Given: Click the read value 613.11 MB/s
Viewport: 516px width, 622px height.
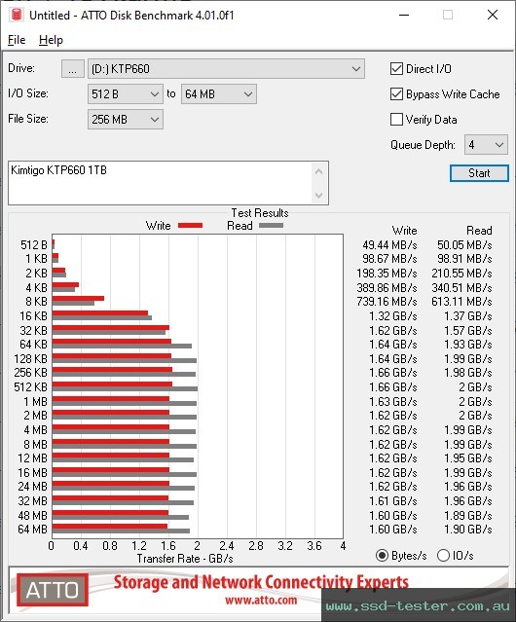Looking at the screenshot, I should pyautogui.click(x=461, y=302).
